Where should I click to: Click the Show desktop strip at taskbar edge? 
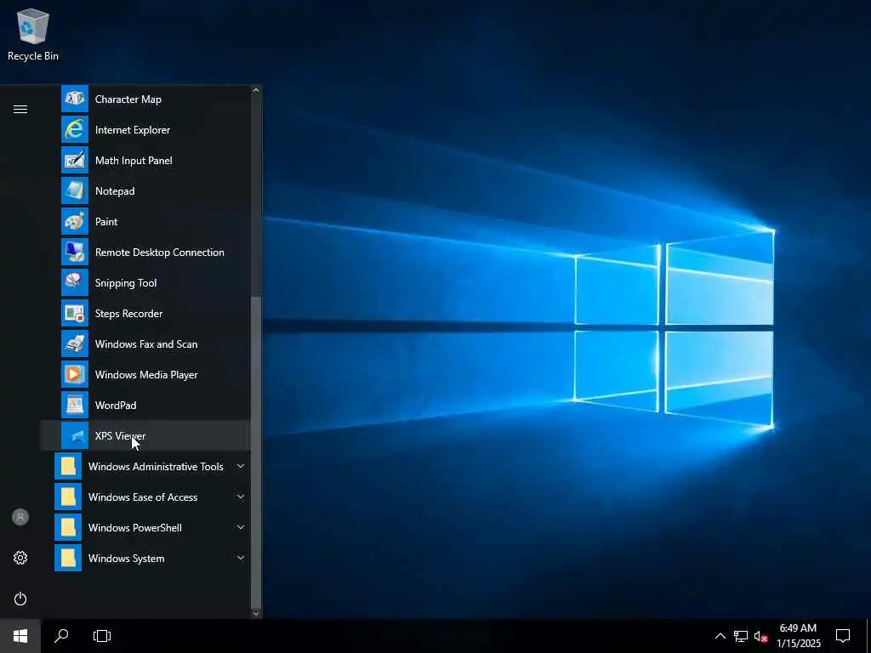868,636
